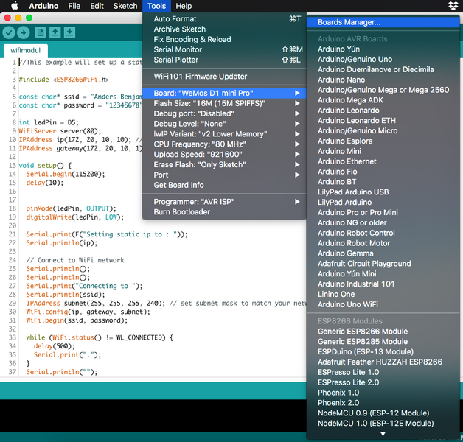Screen dimensions: 463x442
Task: Select Adafruit Circuit Playground
Action: (383, 264)
